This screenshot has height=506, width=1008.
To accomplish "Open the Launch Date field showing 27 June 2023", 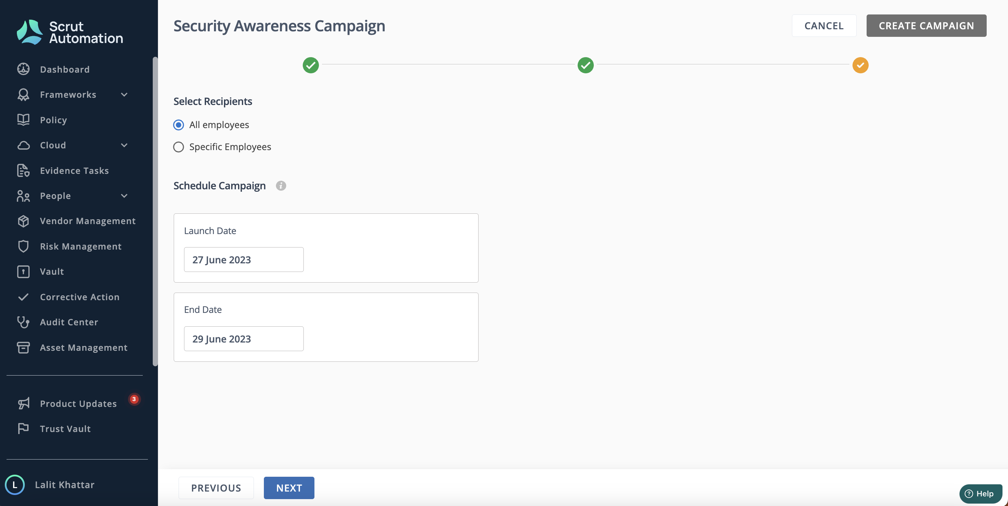I will [244, 259].
